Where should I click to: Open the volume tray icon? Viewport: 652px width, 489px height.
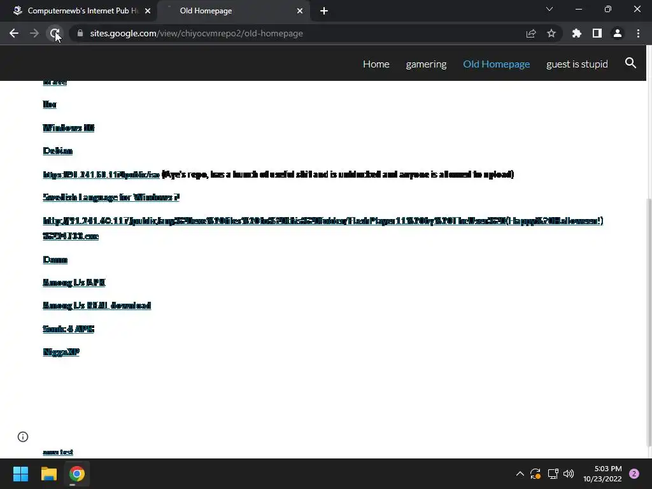569,474
